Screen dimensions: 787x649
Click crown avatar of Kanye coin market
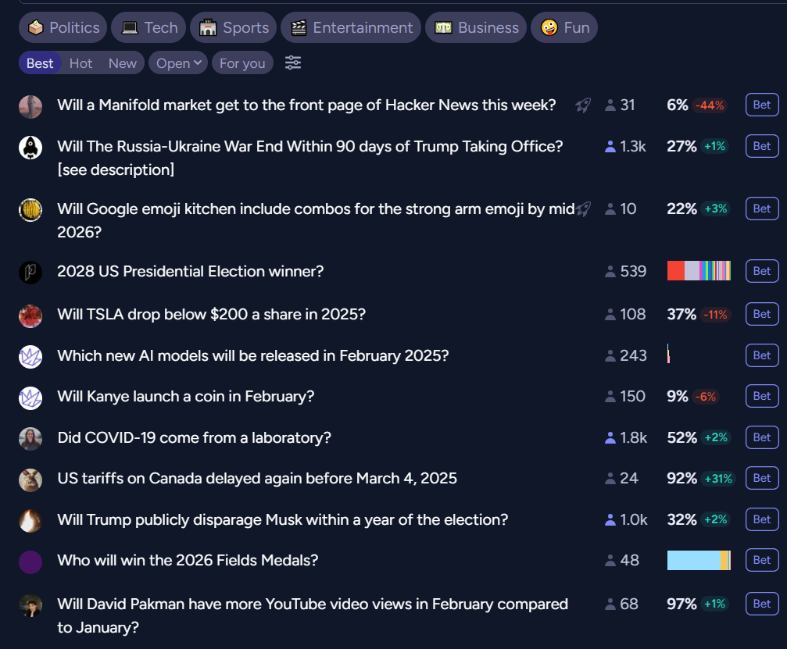30,398
